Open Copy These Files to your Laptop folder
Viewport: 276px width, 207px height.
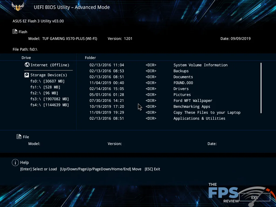pyautogui.click(x=207, y=112)
